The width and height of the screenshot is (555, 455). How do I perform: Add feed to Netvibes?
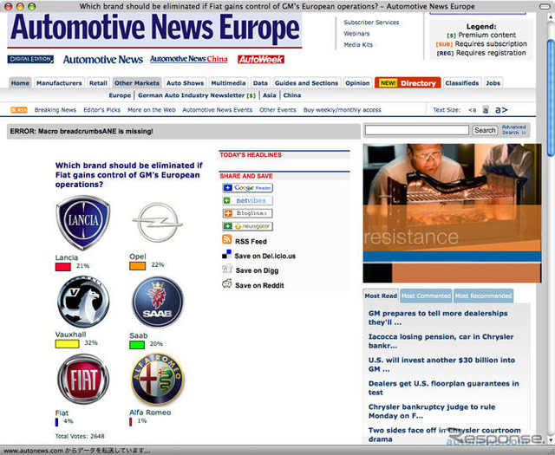[x=247, y=200]
